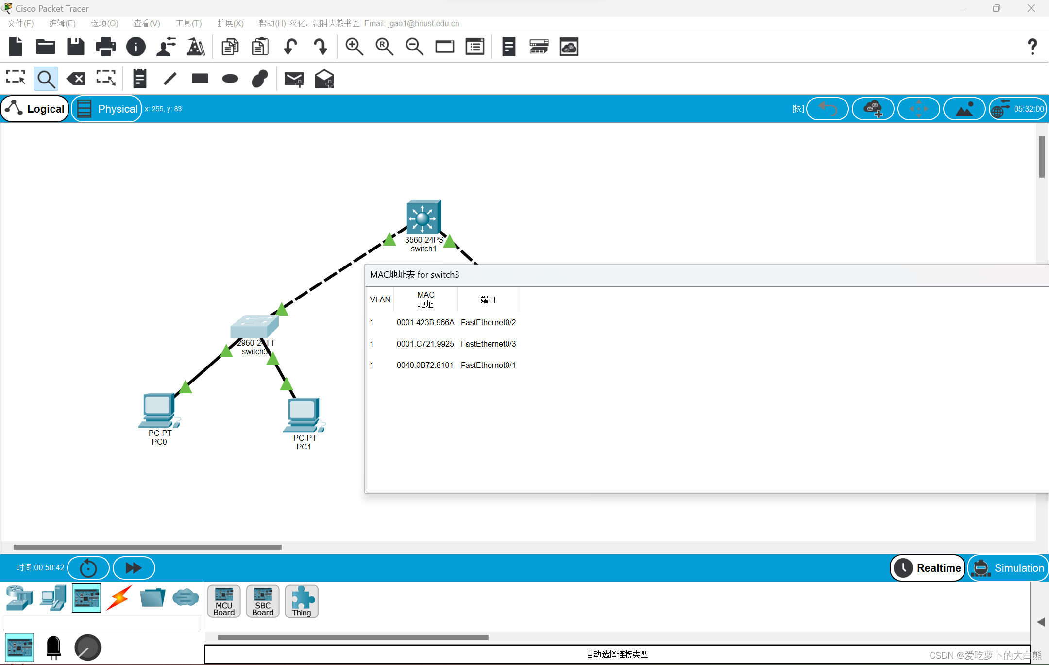Open the 文件(F) File menu
This screenshot has width=1049, height=665.
[19, 23]
